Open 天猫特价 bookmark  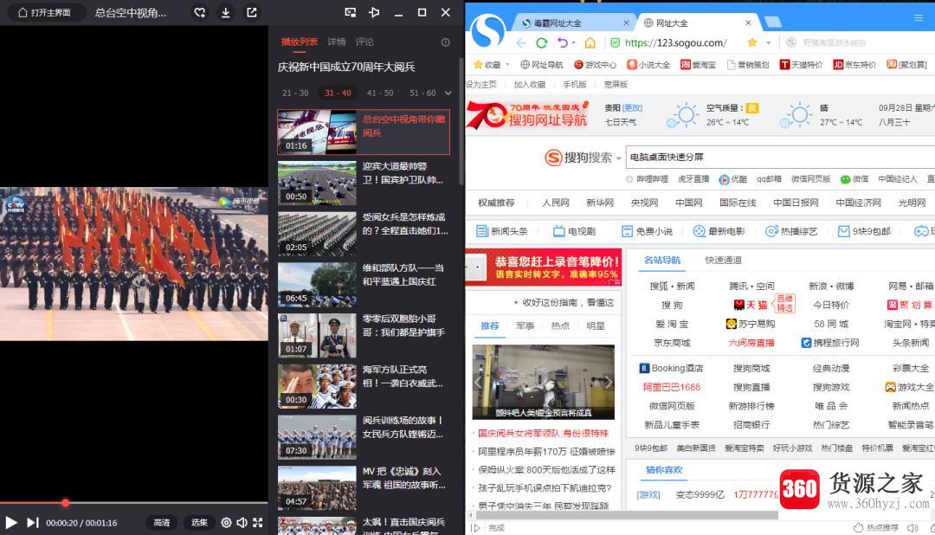(x=801, y=64)
